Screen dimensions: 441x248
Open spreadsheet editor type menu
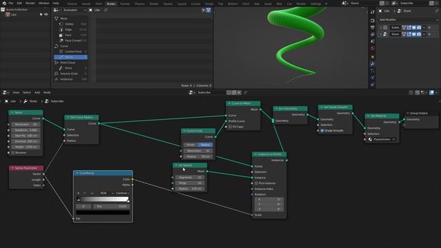[x=57, y=10]
